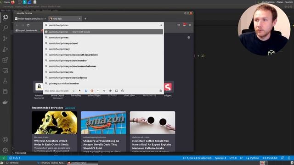Search this time with DuckDuckGo icon
Screen dimensions: 294x165
[x=92, y=91]
